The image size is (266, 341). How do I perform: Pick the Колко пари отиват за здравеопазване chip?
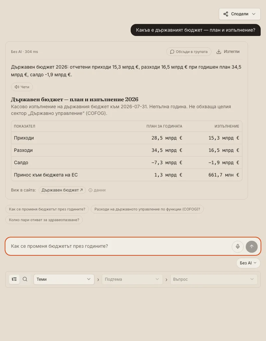click(44, 220)
